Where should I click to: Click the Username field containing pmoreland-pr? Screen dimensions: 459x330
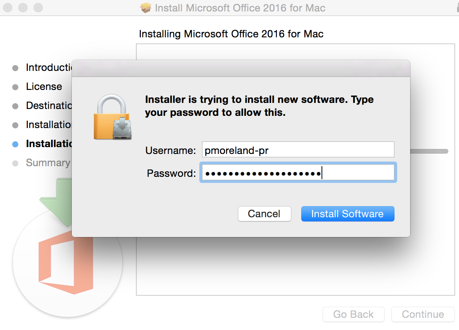tap(298, 150)
